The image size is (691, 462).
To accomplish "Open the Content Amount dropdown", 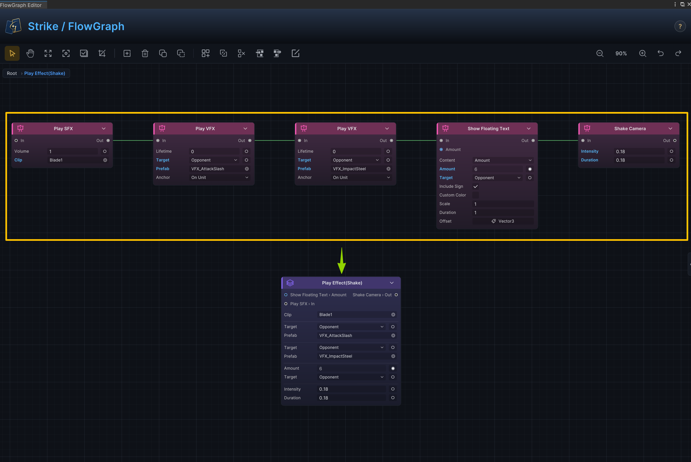I will 503,160.
